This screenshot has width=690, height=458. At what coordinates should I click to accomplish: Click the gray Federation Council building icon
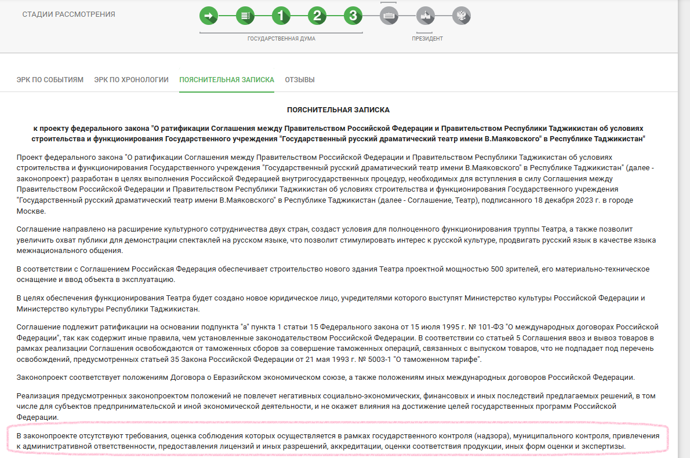coord(389,16)
